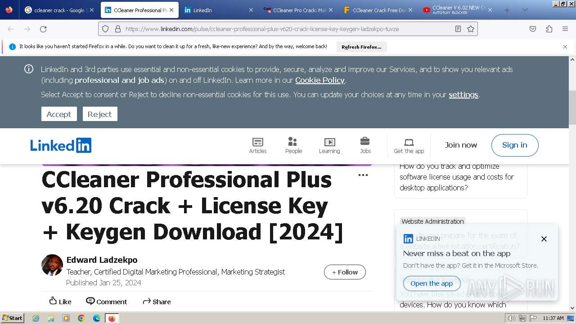Viewport: 576px width, 324px height.
Task: Follow Edward Ladzekpo
Action: (x=345, y=272)
